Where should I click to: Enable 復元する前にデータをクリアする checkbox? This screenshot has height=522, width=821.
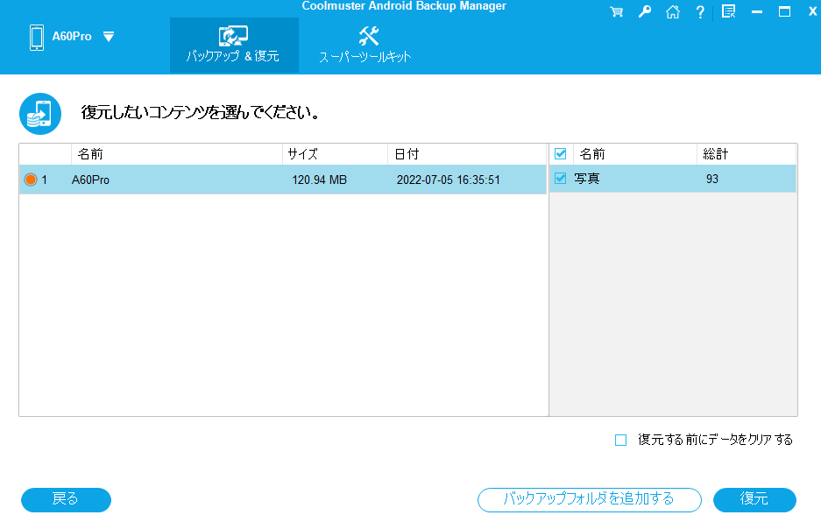(621, 441)
